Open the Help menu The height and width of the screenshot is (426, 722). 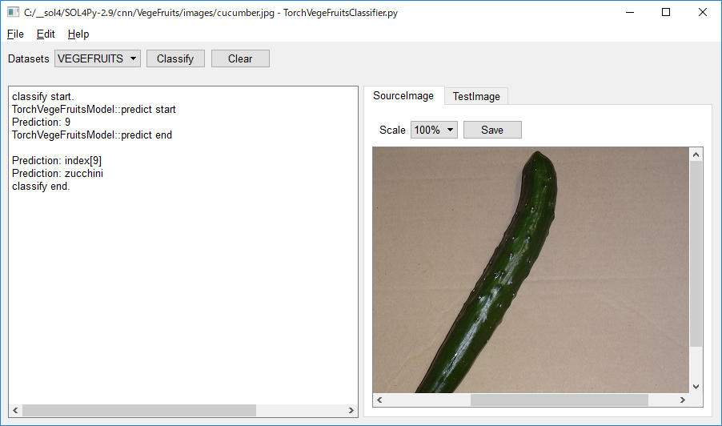pos(78,34)
